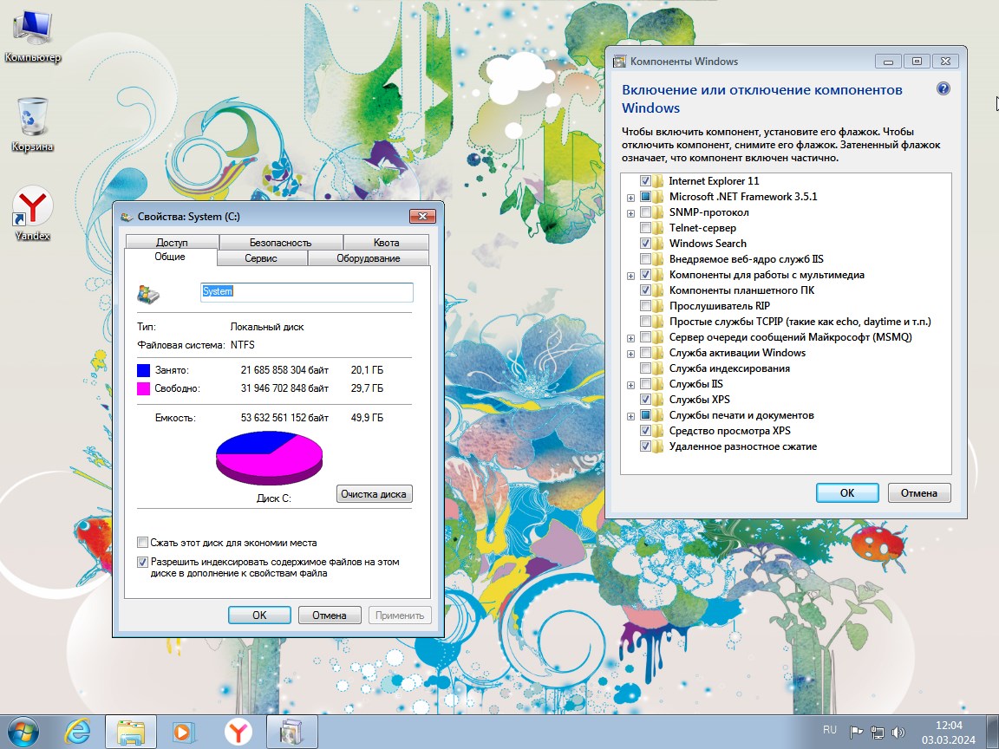Switch to the Доступ tab
999x749 pixels.
point(172,242)
